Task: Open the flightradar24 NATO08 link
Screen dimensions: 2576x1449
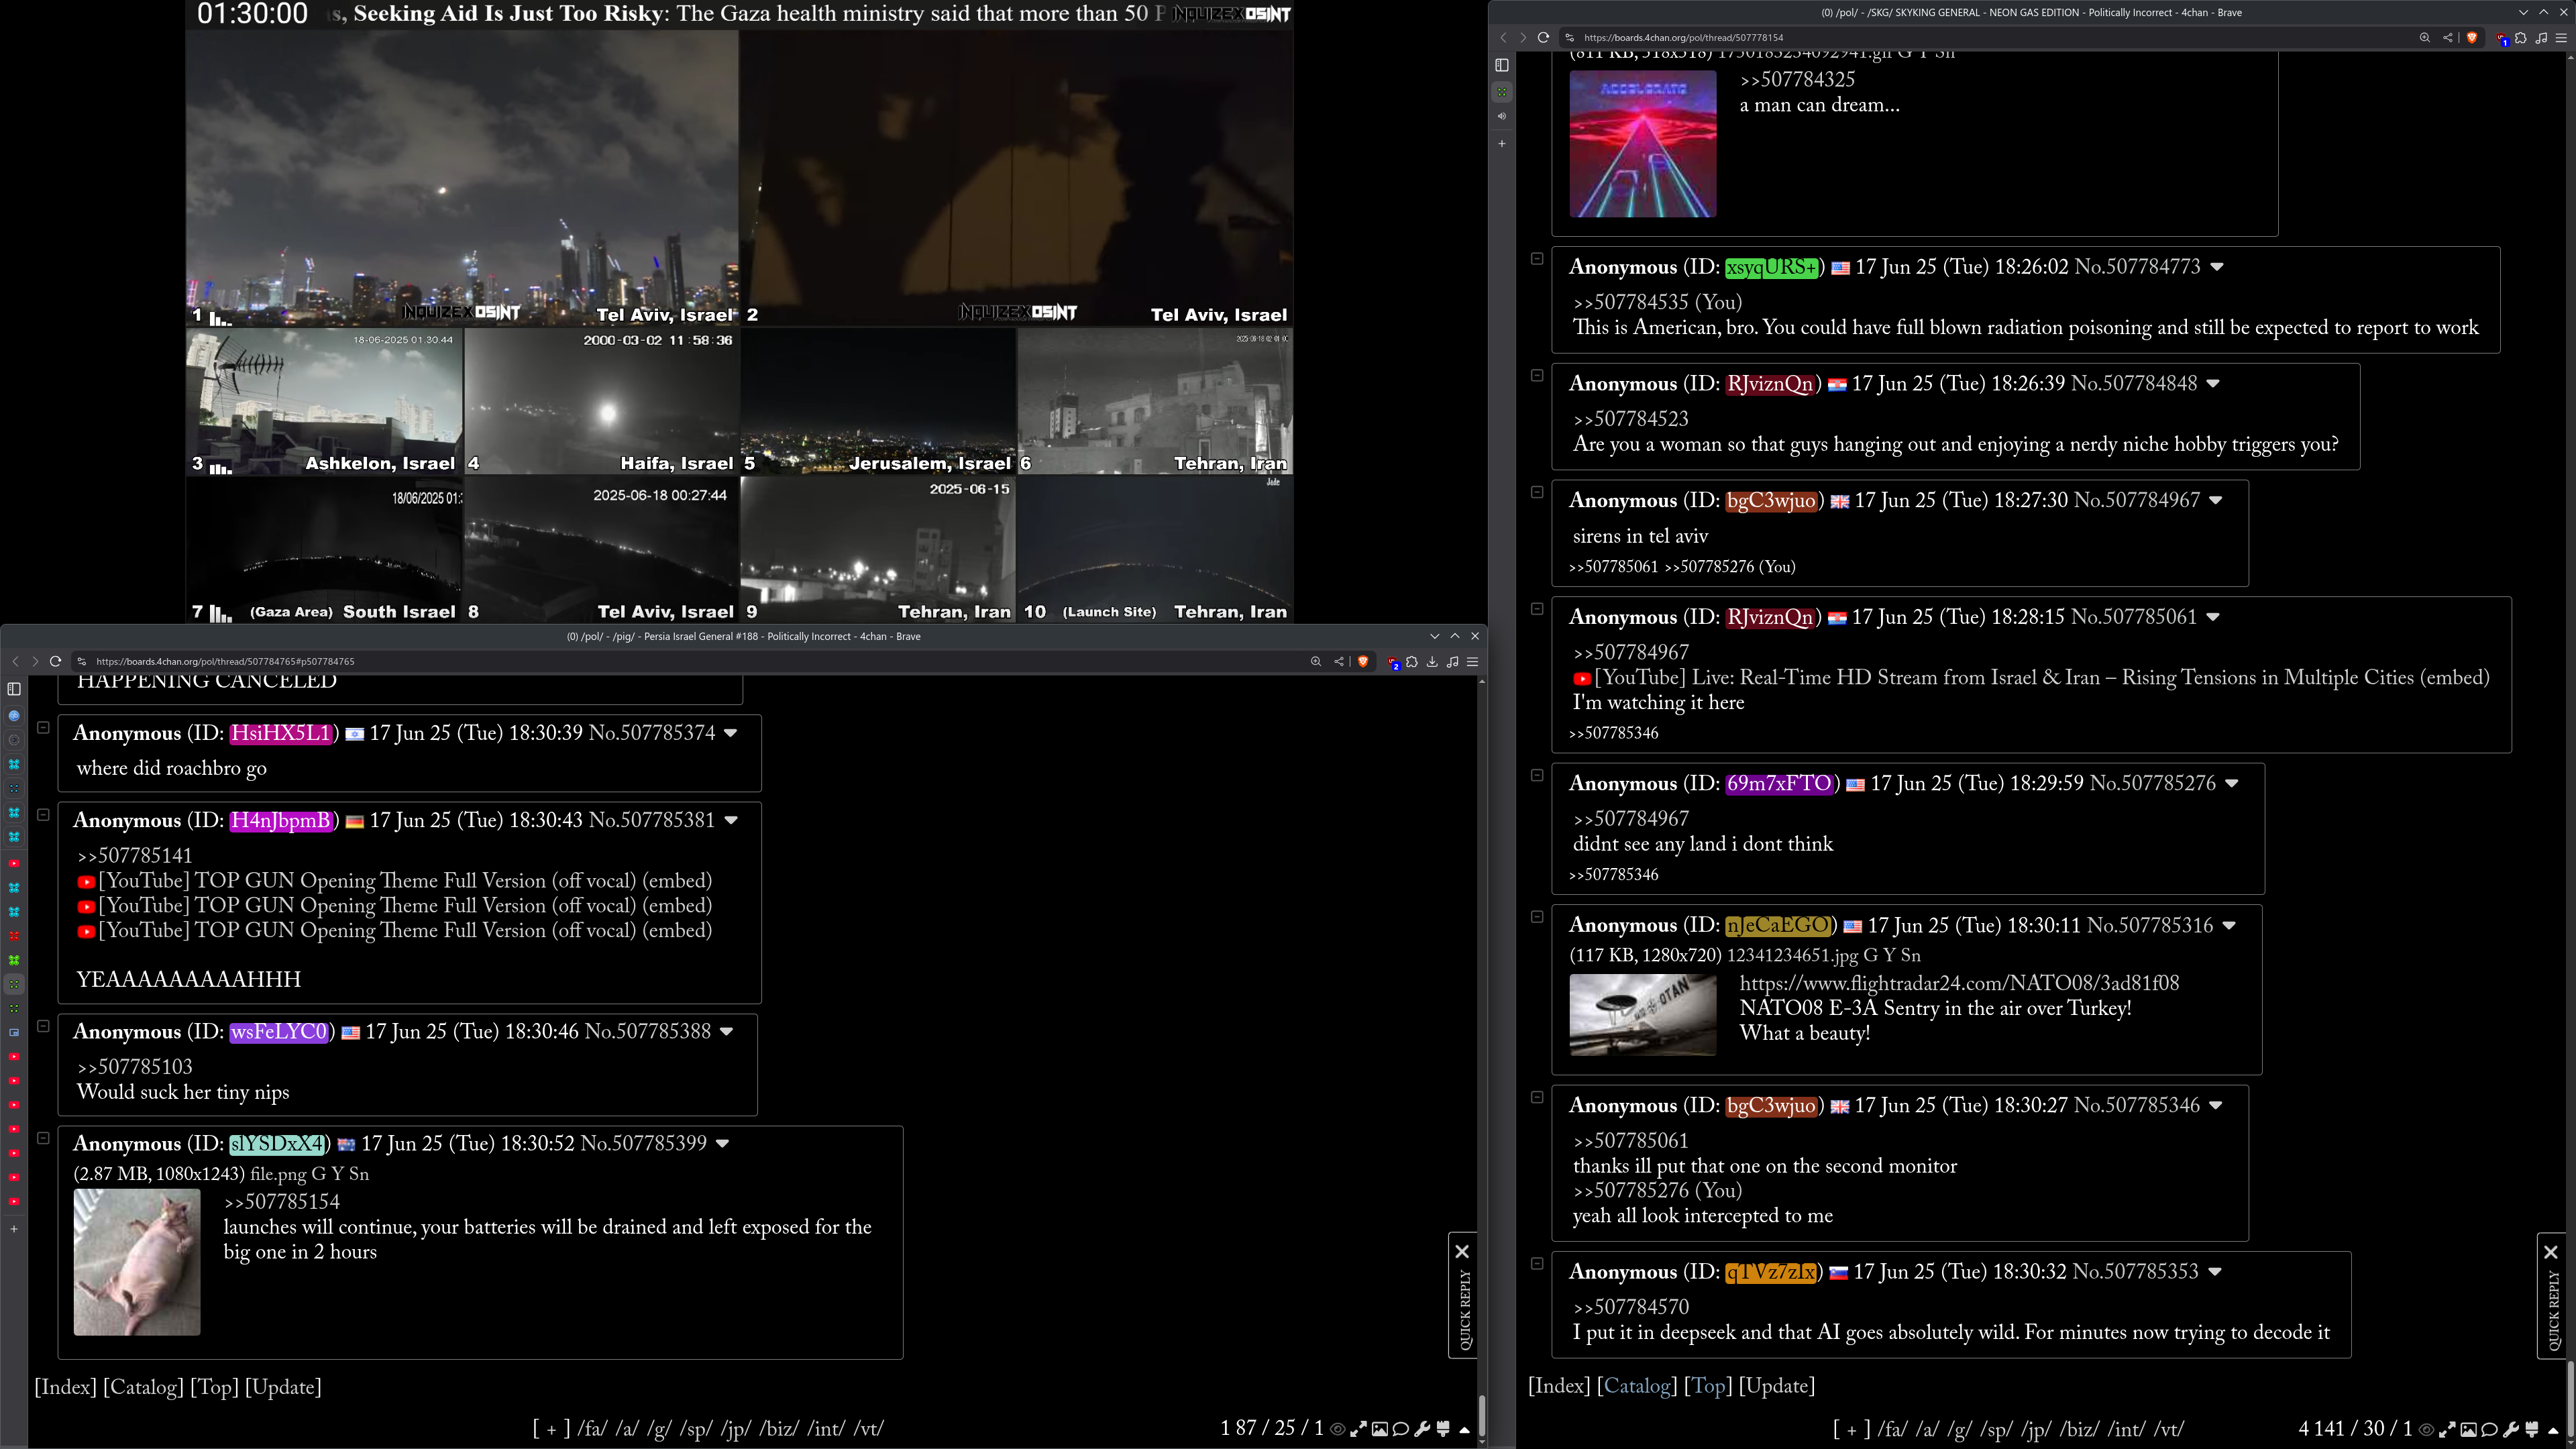Action: 1959,983
